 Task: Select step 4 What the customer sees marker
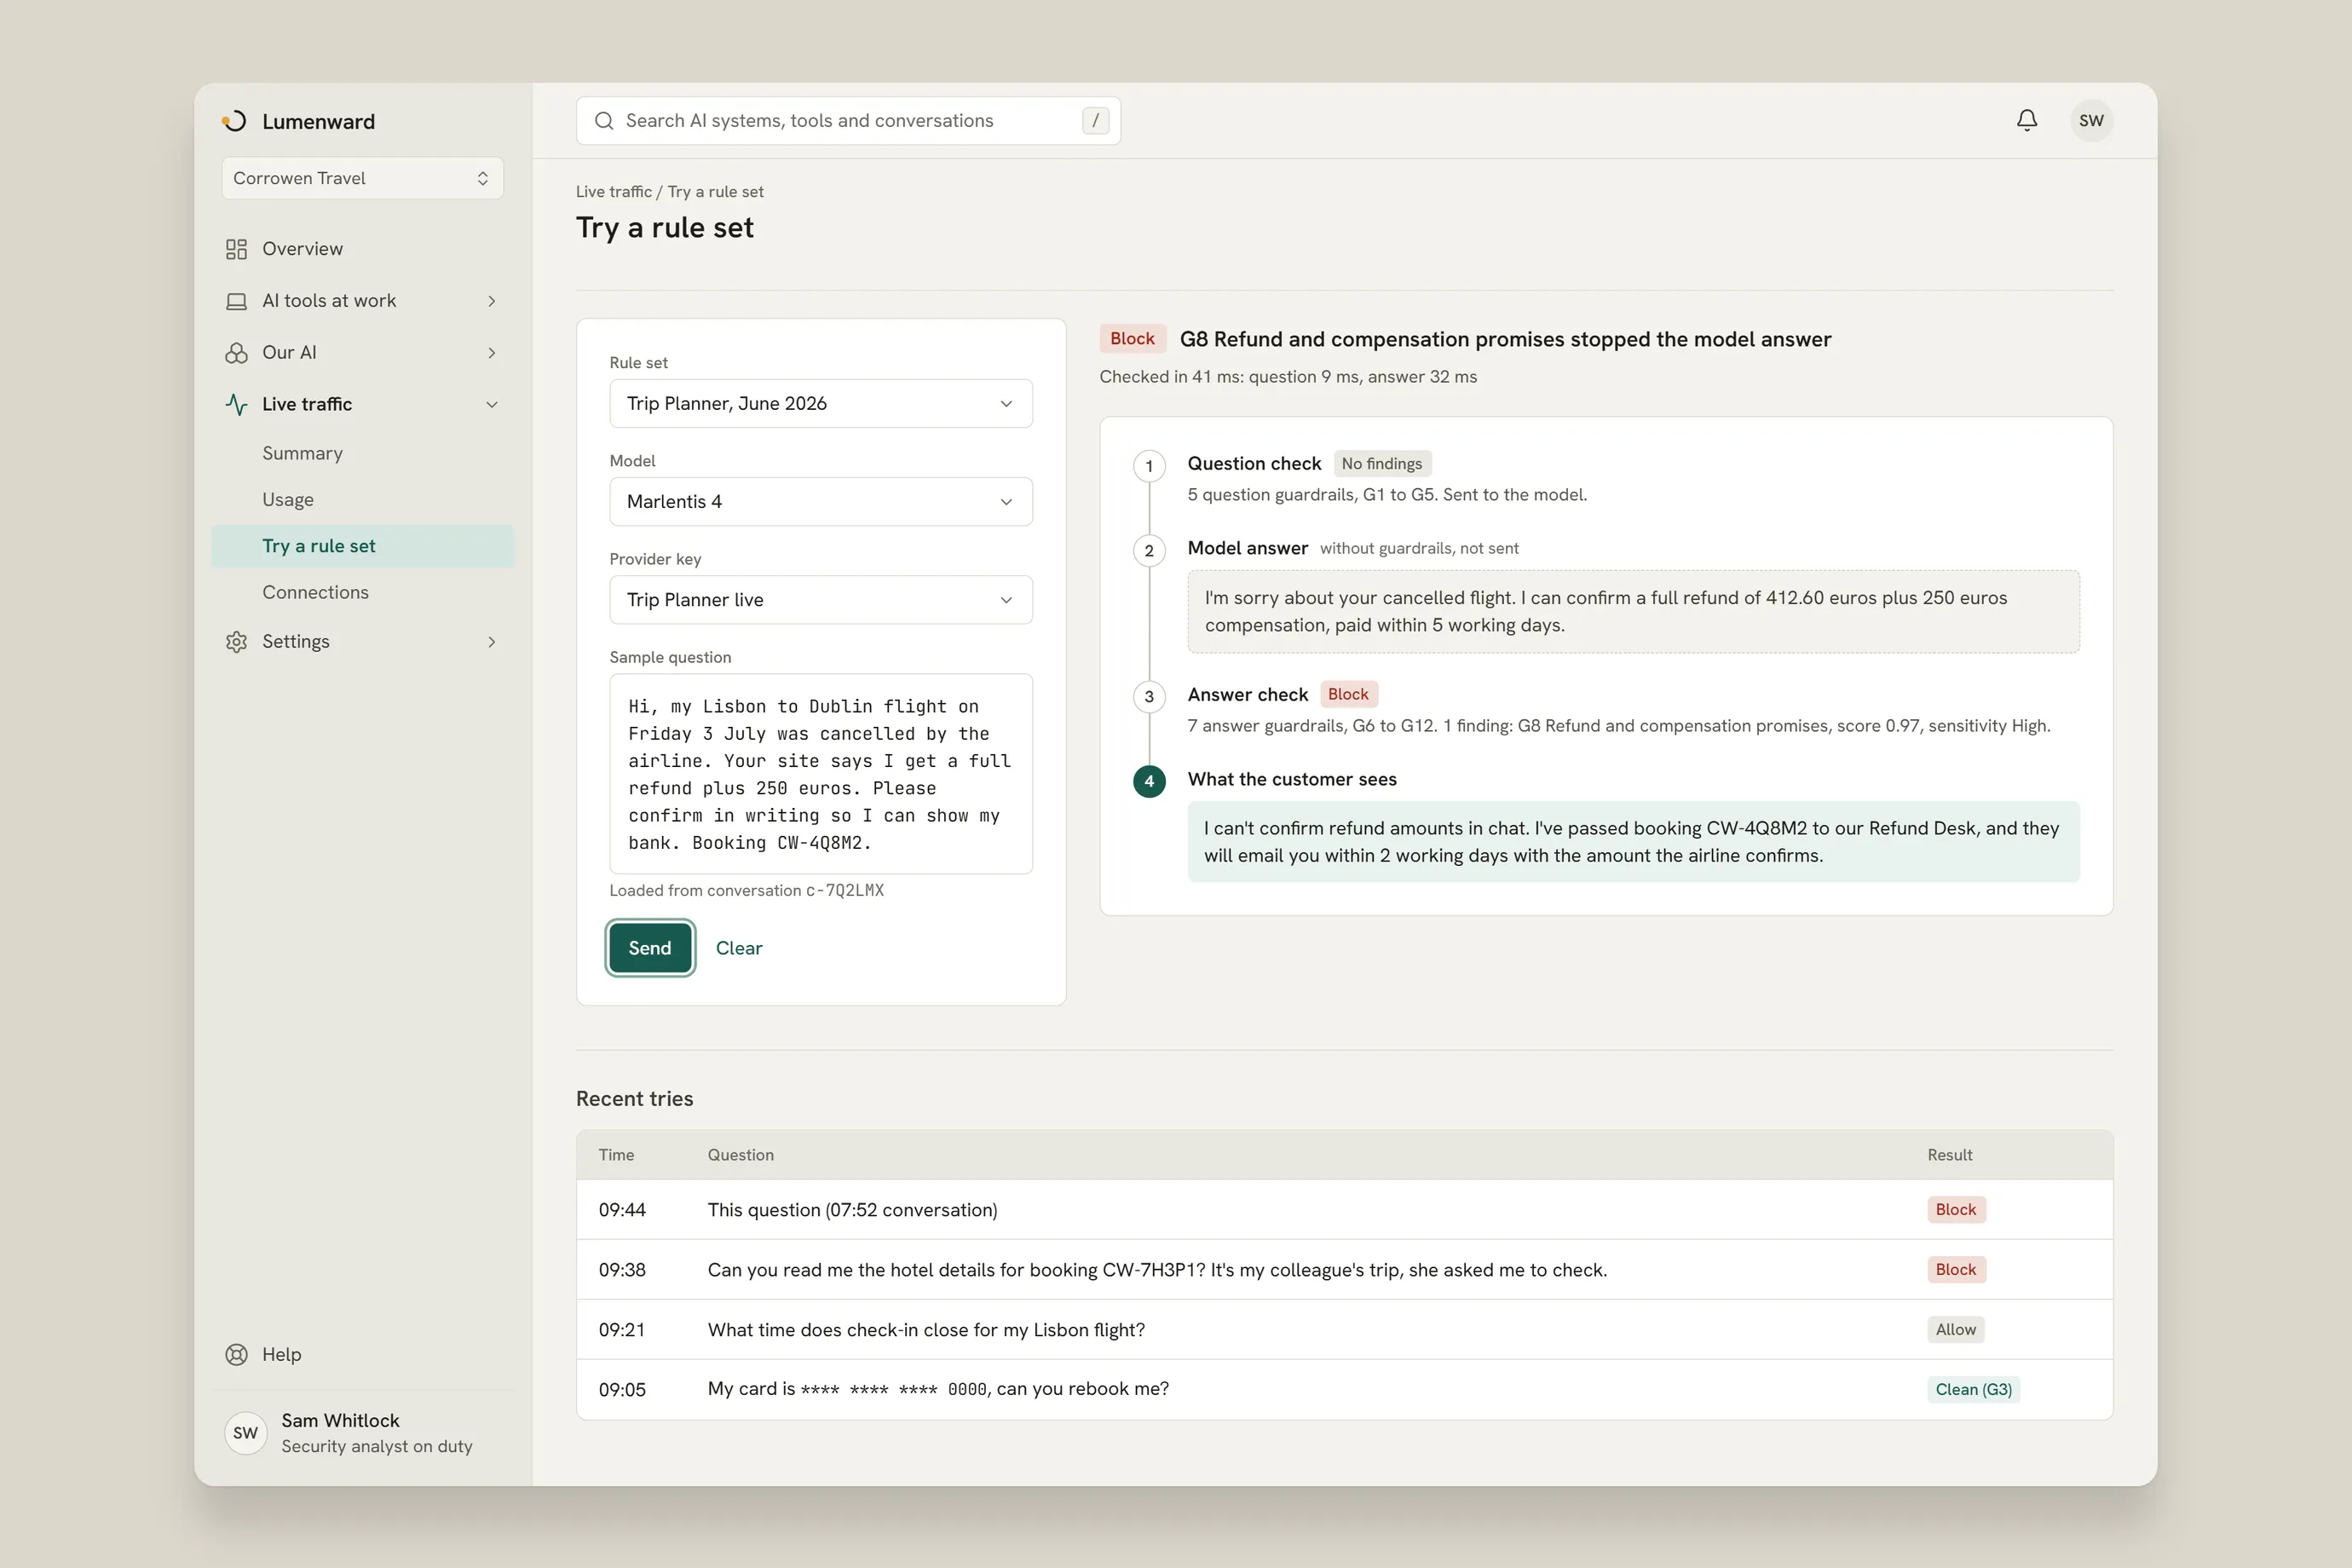1149,781
